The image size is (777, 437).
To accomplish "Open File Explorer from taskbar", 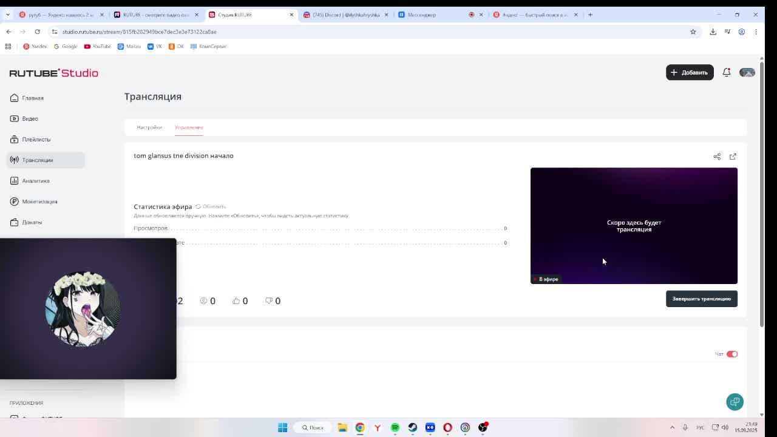I will pos(342,427).
